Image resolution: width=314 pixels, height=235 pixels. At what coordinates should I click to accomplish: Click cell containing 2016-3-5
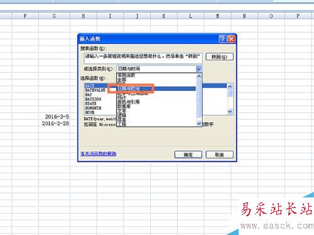click(x=54, y=117)
